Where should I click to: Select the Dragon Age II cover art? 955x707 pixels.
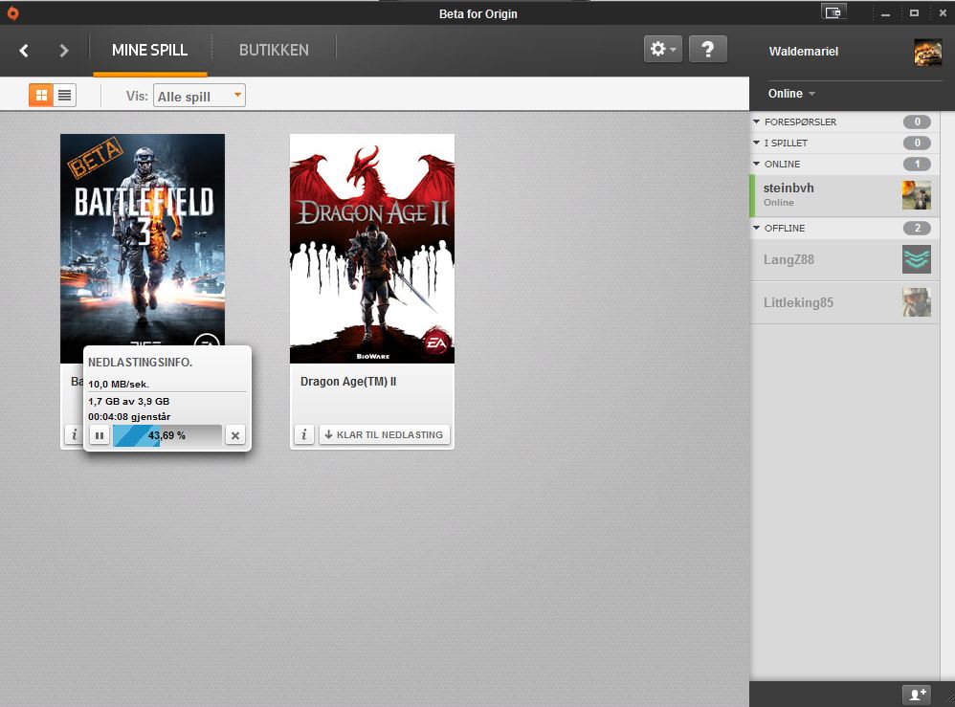(x=372, y=249)
